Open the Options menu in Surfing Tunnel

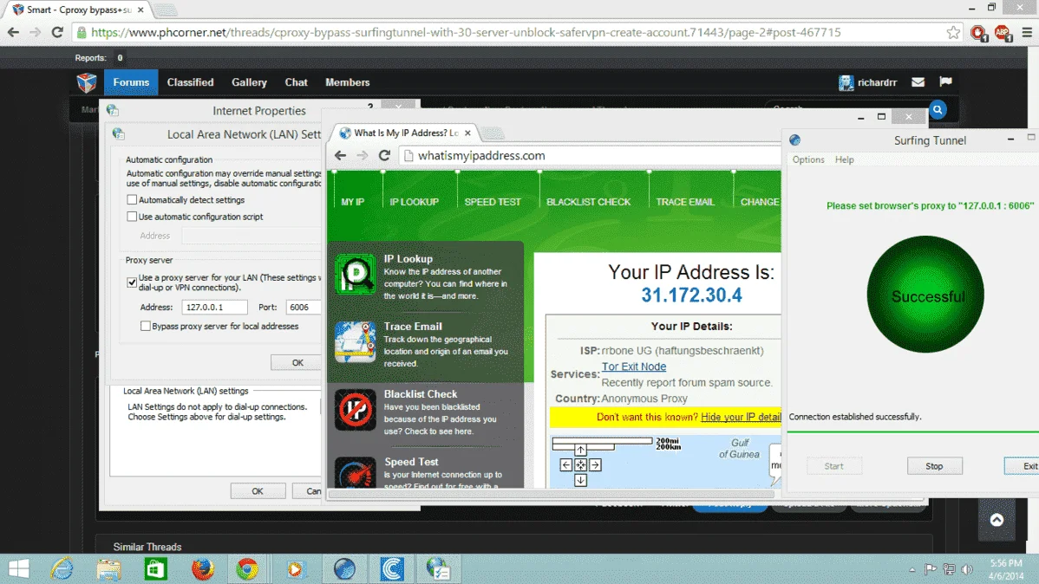pos(808,159)
